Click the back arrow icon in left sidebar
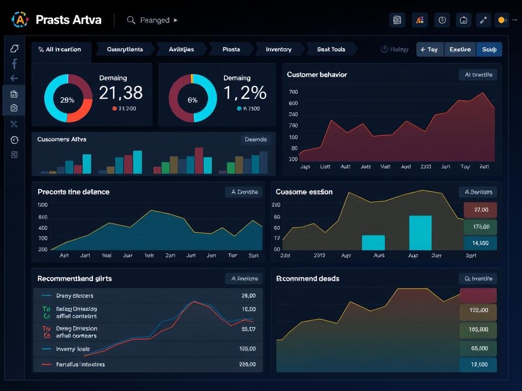The height and width of the screenshot is (391, 522). coord(14,78)
